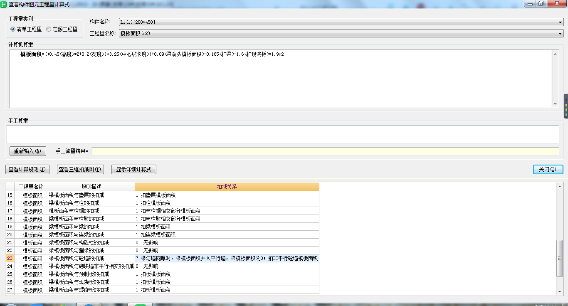Screen dimensions: 568x306
Task: Select row 27 梁模板面积与螺旋板的扣减
Action: (162, 290)
